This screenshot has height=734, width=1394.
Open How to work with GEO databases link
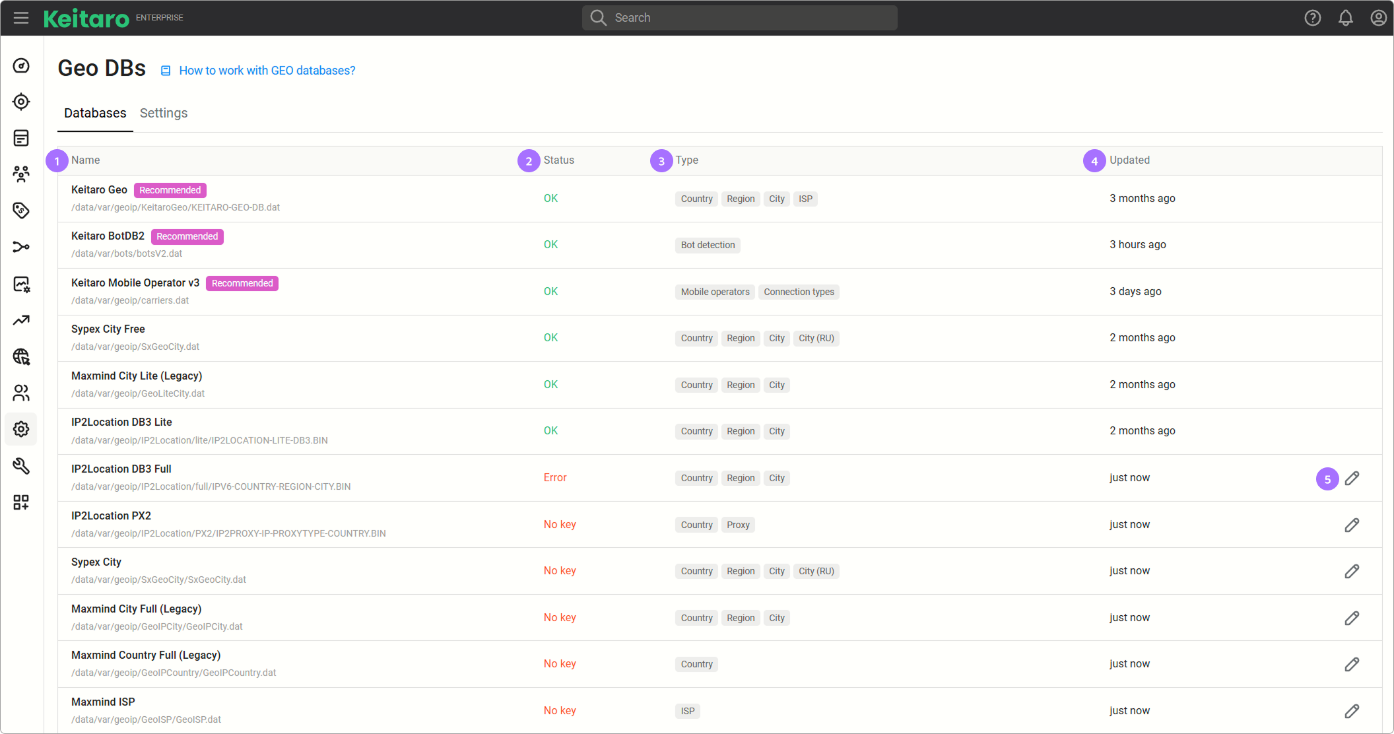(267, 71)
